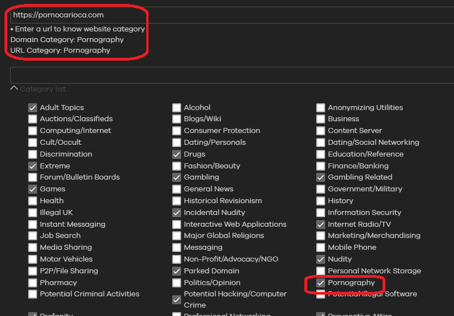Check Potential Criminal Activities category
Image resolution: width=454 pixels, height=316 pixels.
coord(33,294)
